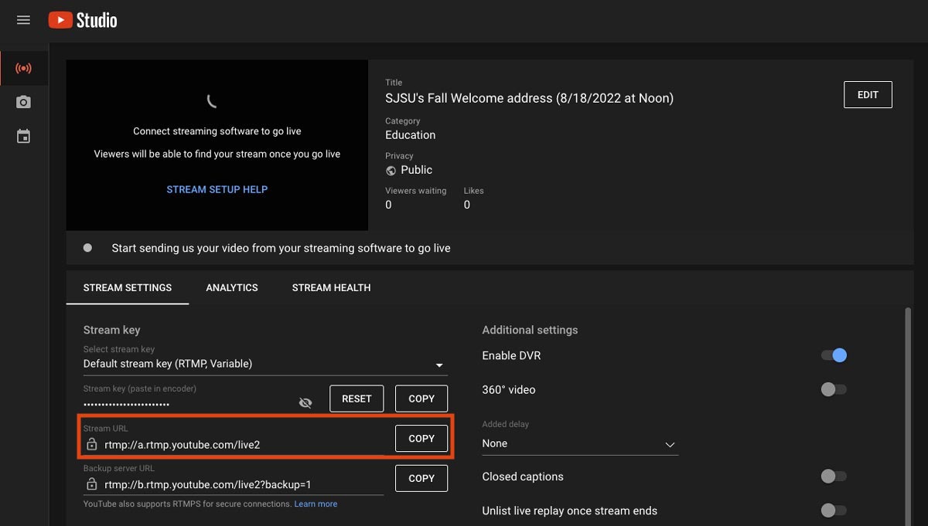The height and width of the screenshot is (526, 928).
Task: Switch to the Analytics tab
Action: pyautogui.click(x=232, y=287)
